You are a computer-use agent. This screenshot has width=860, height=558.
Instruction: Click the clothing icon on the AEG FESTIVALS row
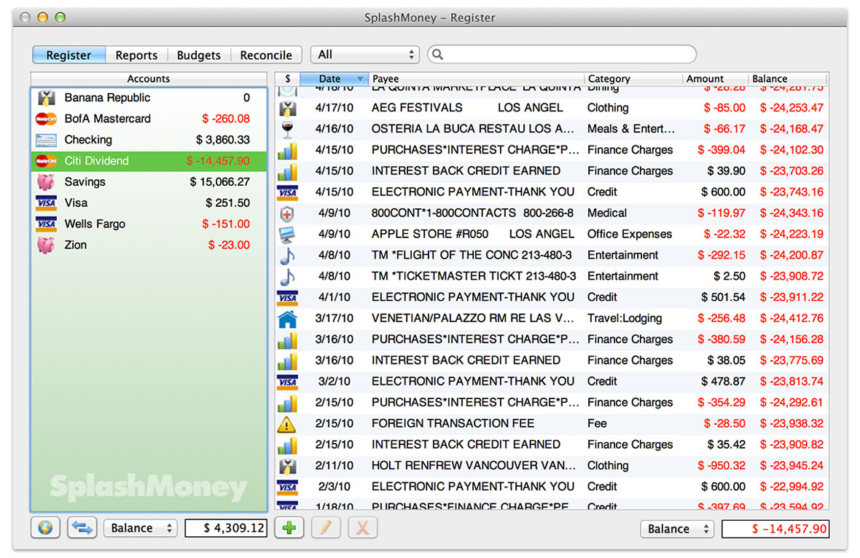[287, 108]
